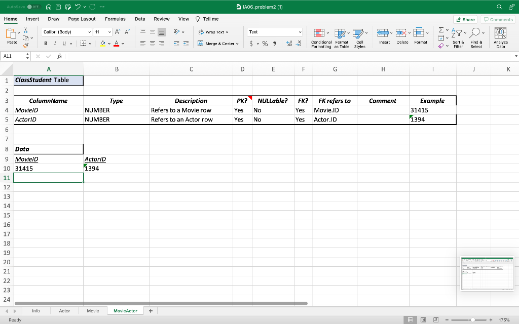Click the zoom slider handle
Image resolution: width=519 pixels, height=324 pixels.
[473, 320]
